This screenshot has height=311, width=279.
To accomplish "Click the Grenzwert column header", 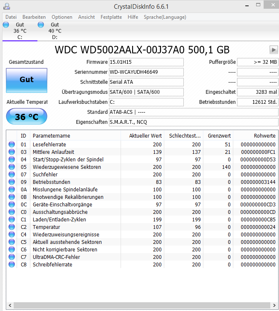I will (x=218, y=135).
